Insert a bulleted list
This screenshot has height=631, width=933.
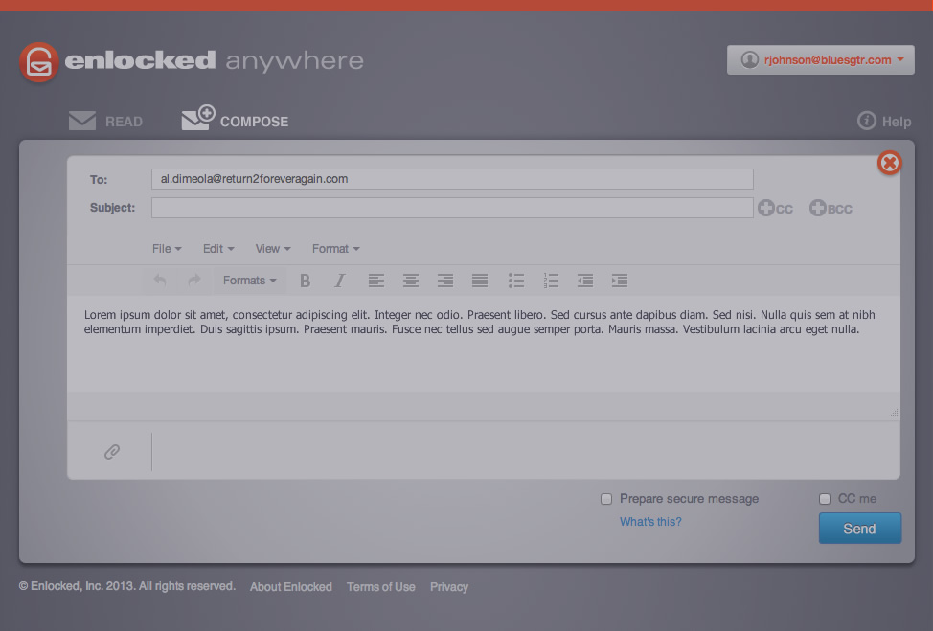[516, 281]
